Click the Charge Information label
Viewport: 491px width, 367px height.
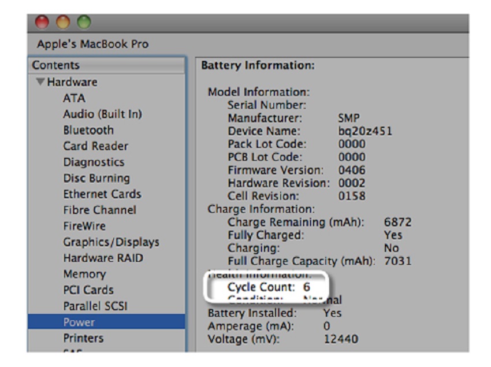coord(261,209)
